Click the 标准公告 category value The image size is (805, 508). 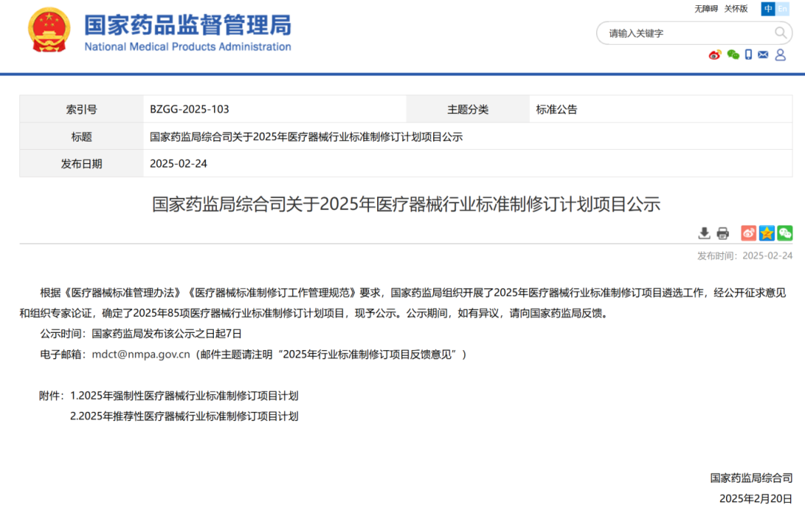click(x=557, y=109)
